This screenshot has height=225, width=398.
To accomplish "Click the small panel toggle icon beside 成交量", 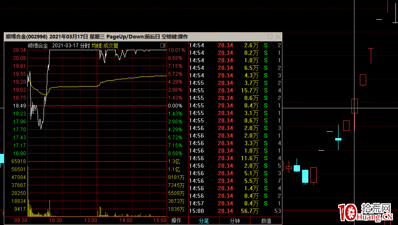I will point(163,46).
